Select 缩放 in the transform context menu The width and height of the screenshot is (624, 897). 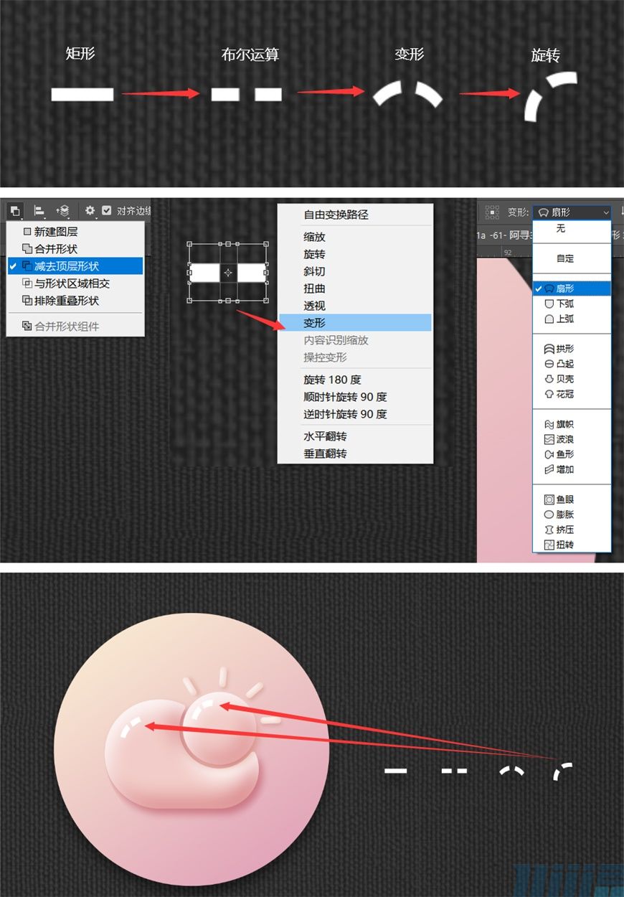click(x=355, y=237)
